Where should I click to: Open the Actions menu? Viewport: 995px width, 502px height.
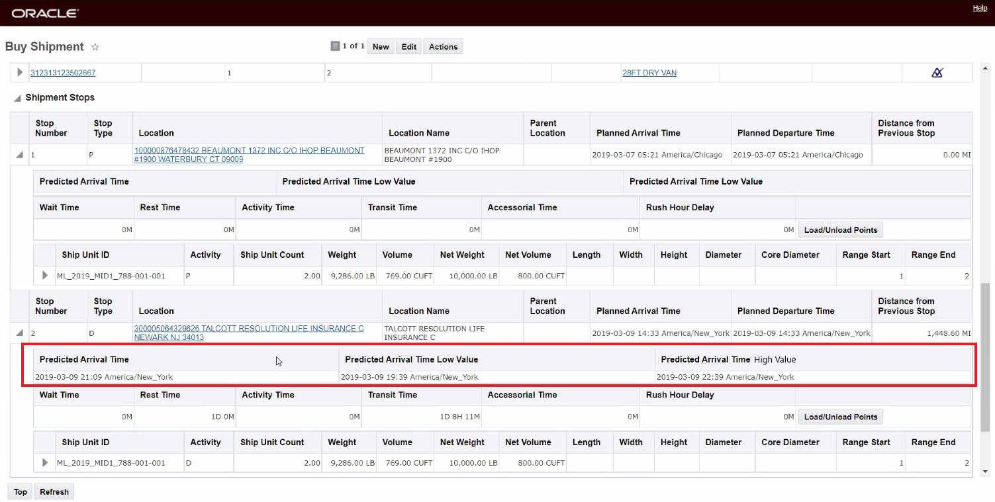pos(443,46)
